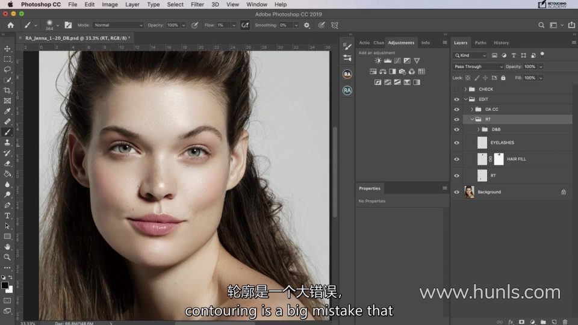Image resolution: width=578 pixels, height=325 pixels.
Task: Hide the EYELASHES layer
Action: tap(457, 143)
